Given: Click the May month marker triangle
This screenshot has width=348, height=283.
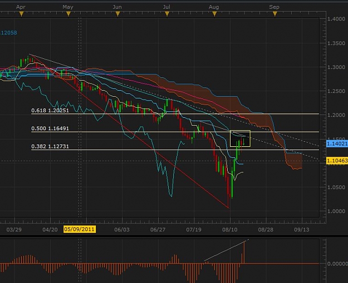Looking at the screenshot, I should pyautogui.click(x=68, y=14).
